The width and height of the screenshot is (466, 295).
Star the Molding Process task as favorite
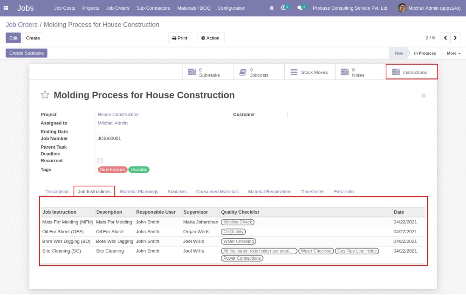coord(45,95)
